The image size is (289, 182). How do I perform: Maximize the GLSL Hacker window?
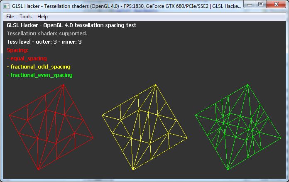click(261, 5)
